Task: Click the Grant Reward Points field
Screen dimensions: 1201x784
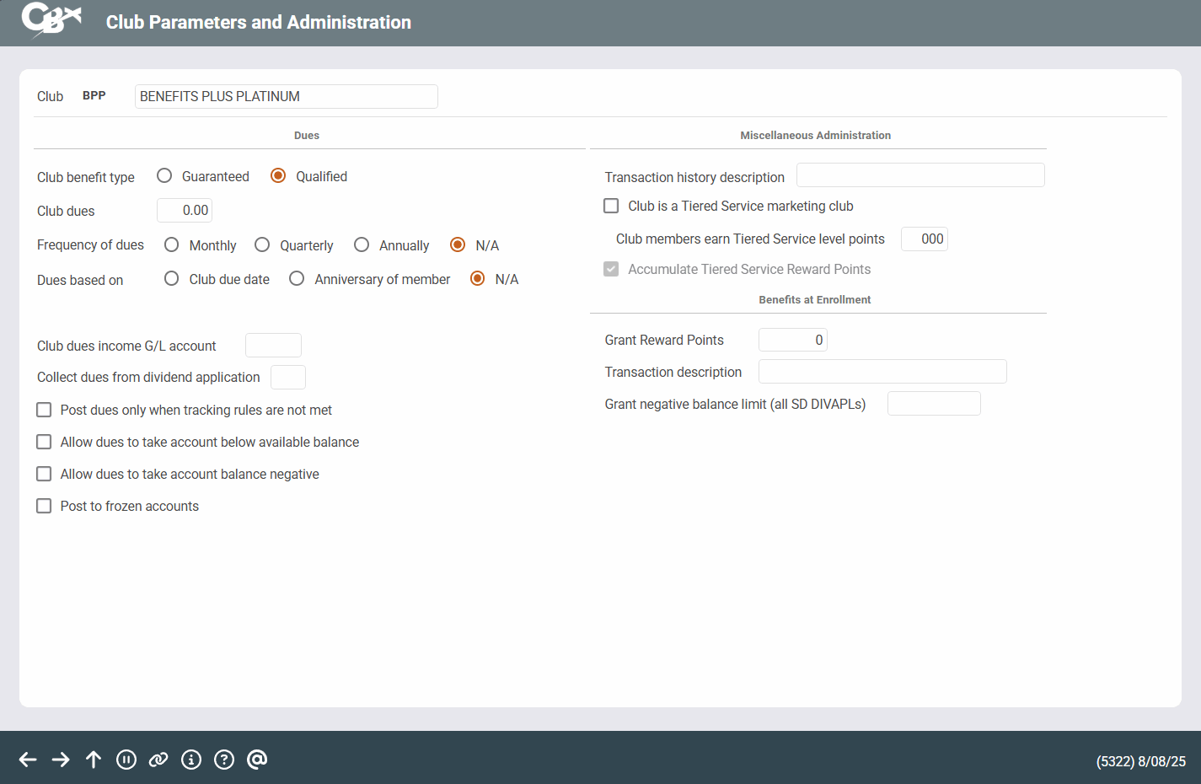Action: 792,340
